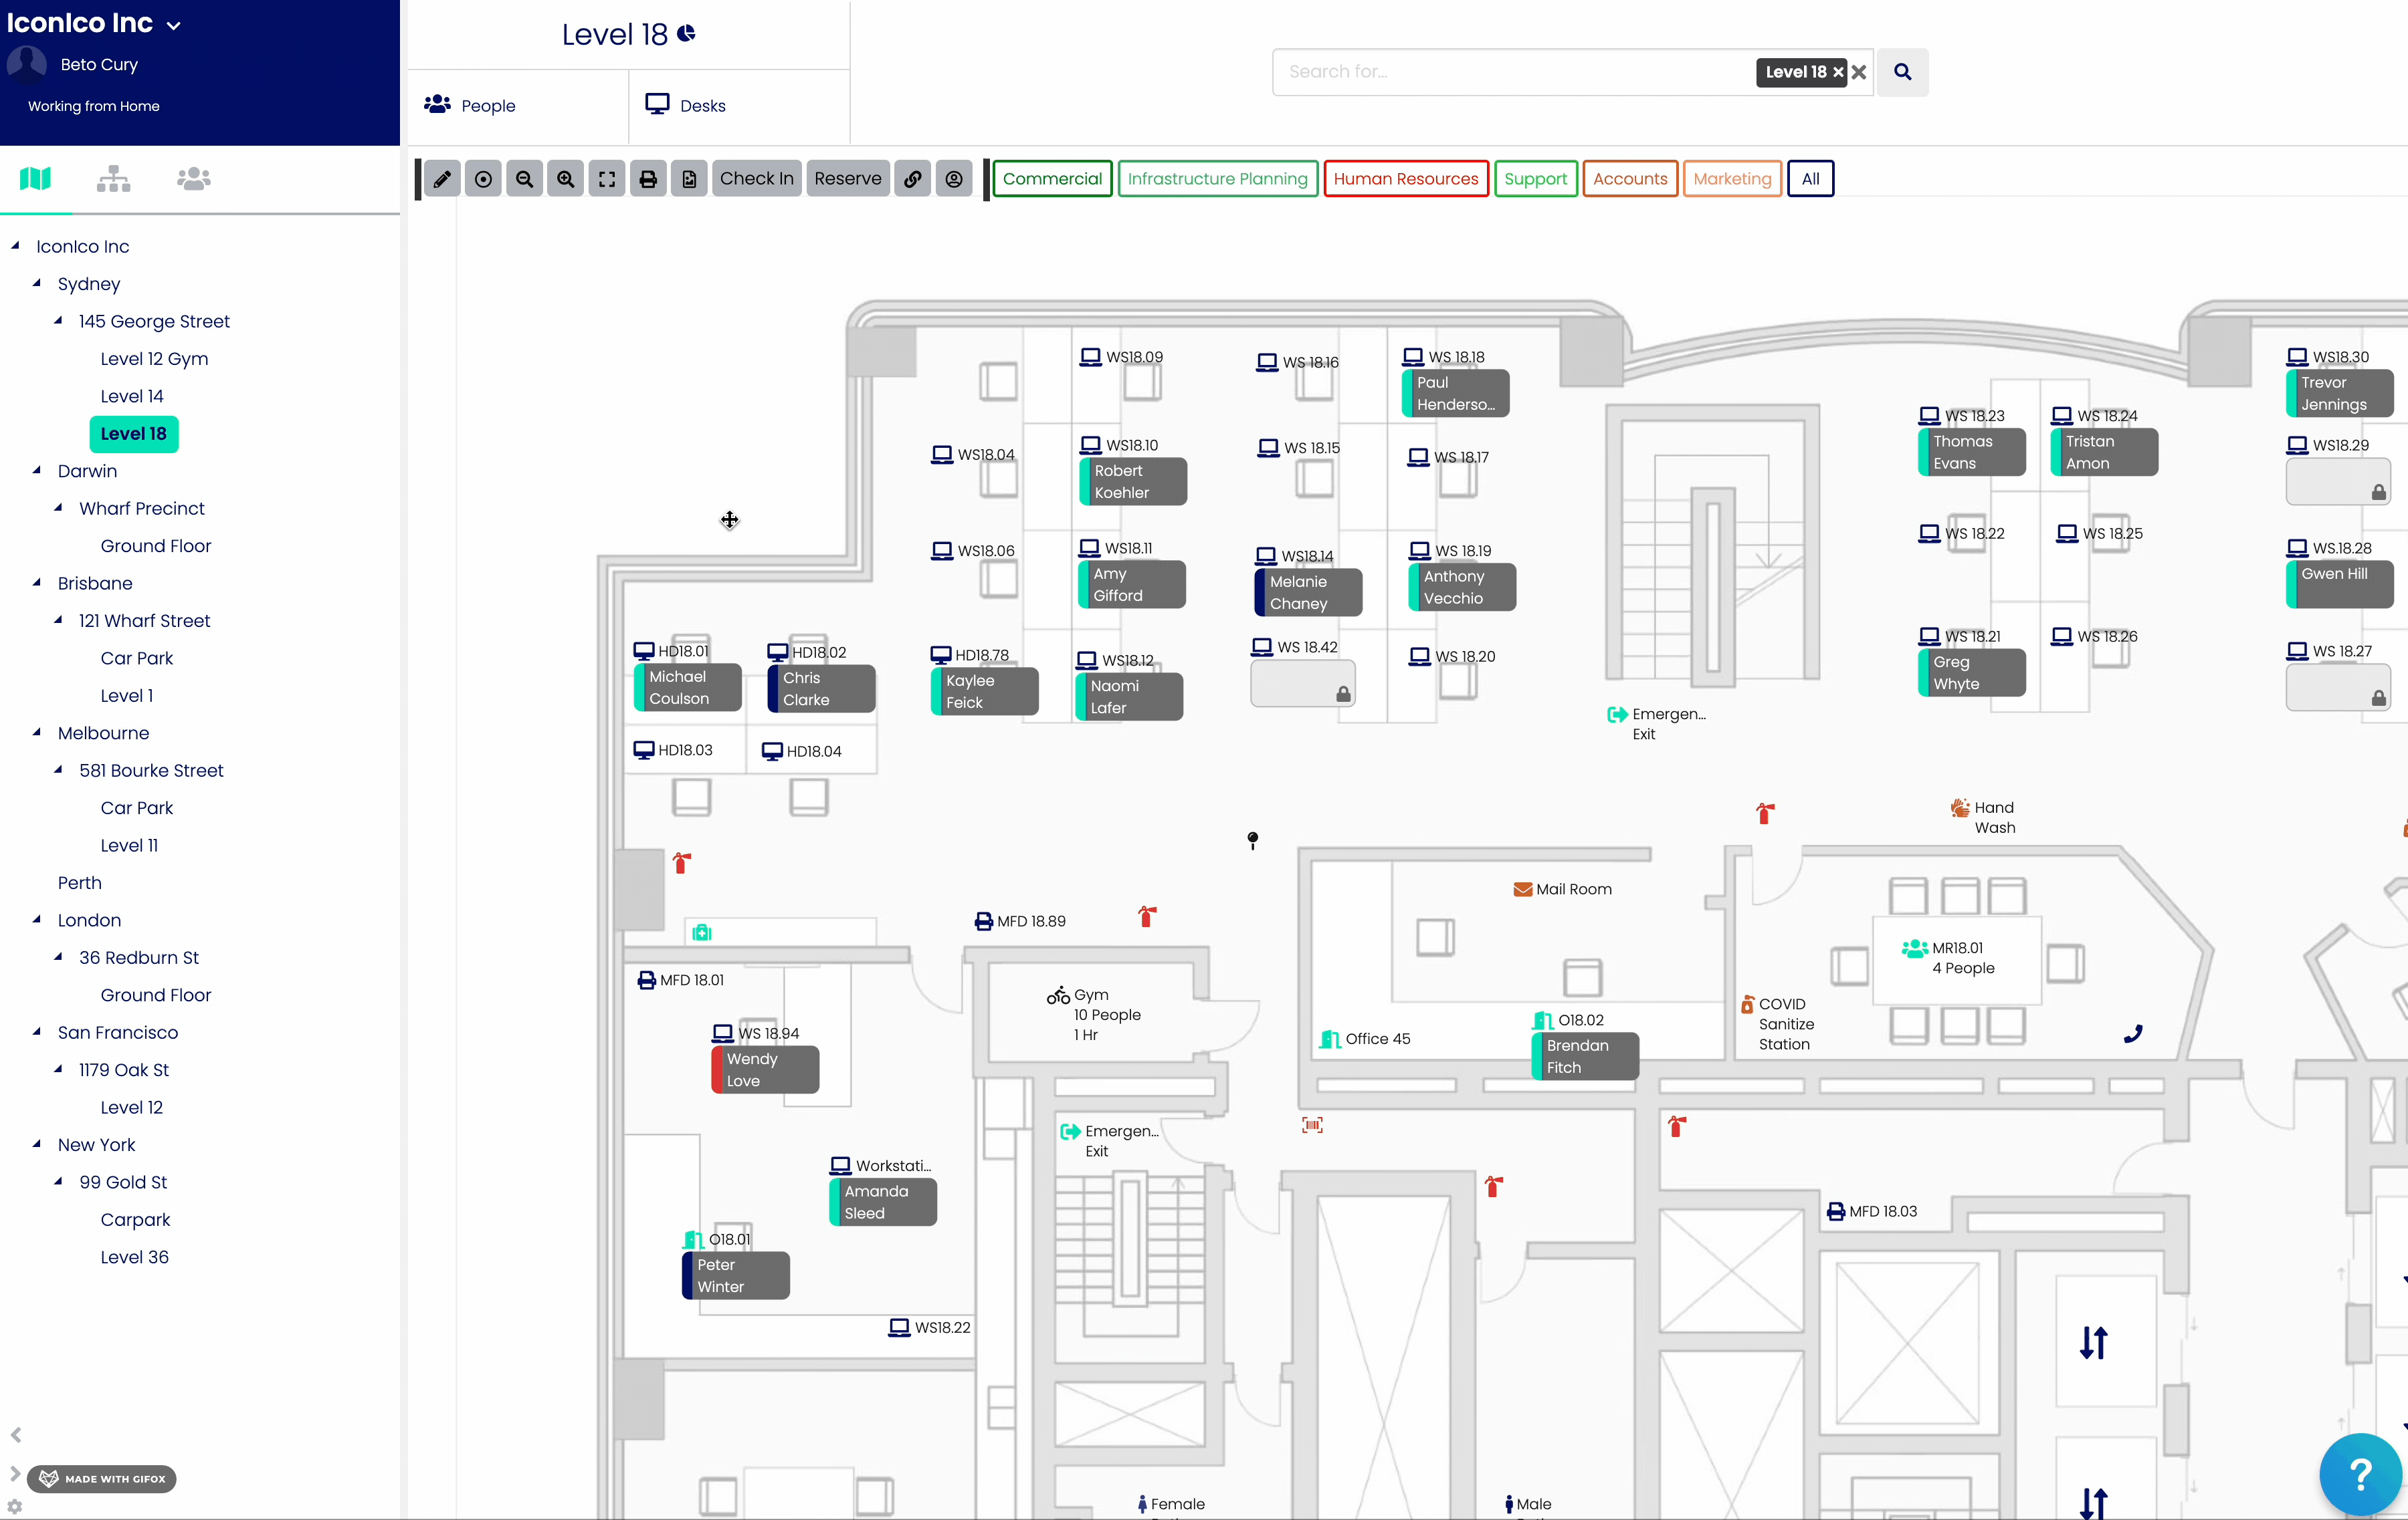
Task: Click the Reserve button
Action: tap(847, 179)
